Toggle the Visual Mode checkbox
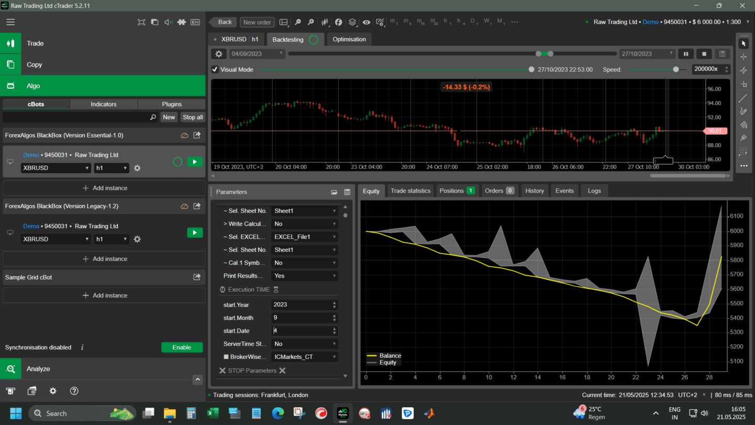 click(x=215, y=69)
